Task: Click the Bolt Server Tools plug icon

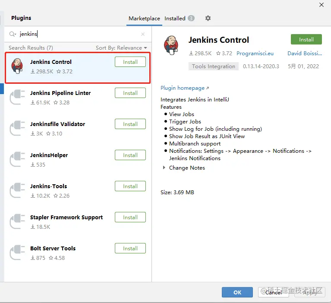Action: click(x=17, y=252)
